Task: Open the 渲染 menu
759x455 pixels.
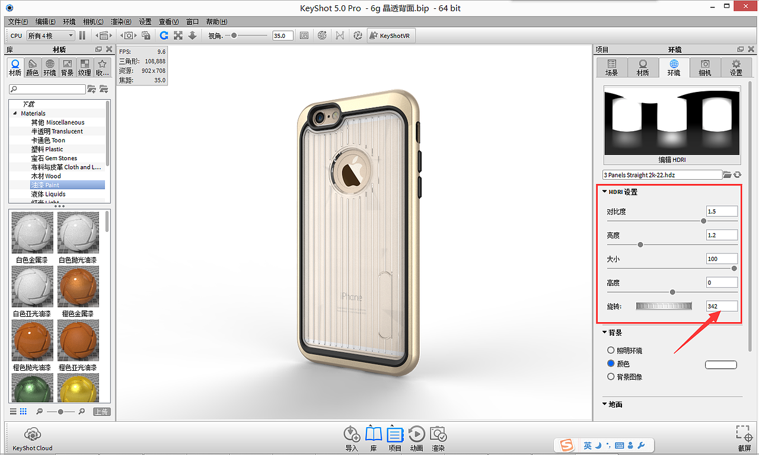Action: click(121, 21)
